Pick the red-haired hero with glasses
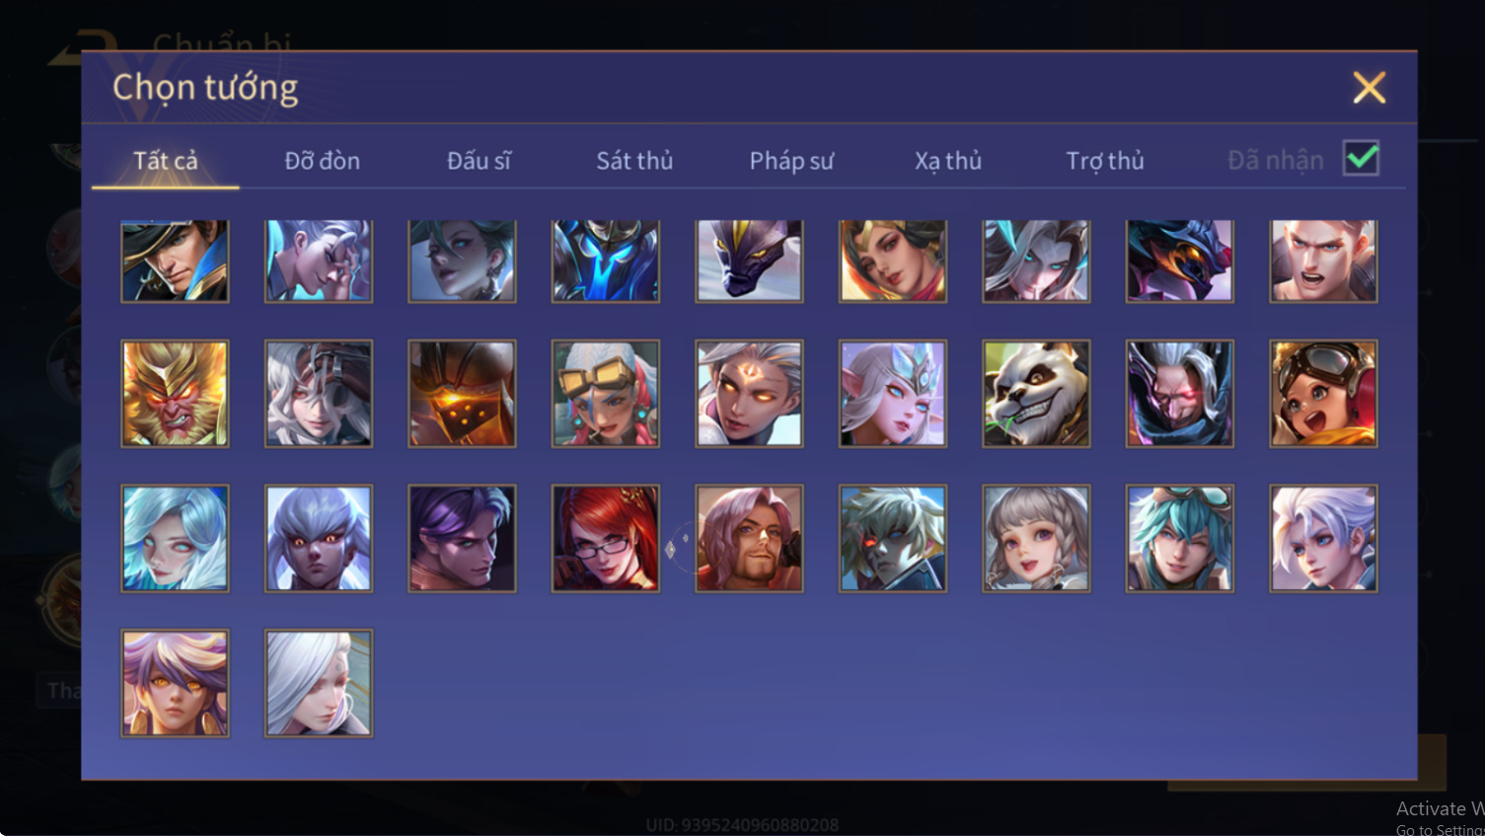The width and height of the screenshot is (1485, 836). [x=606, y=538]
